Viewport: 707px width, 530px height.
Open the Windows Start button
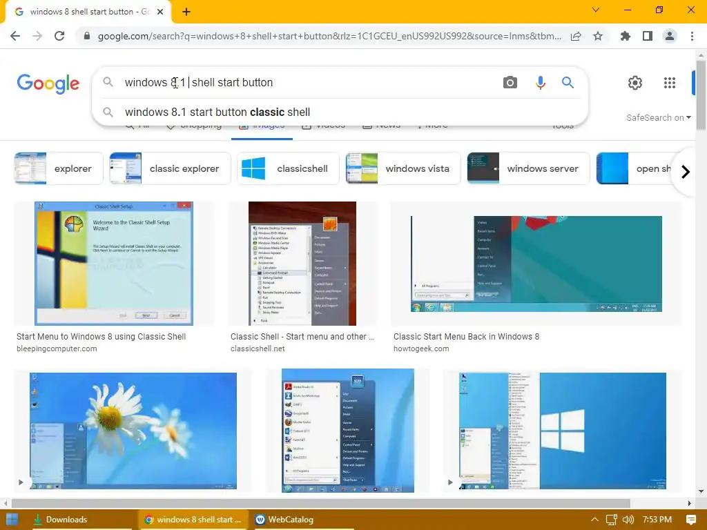(12, 519)
